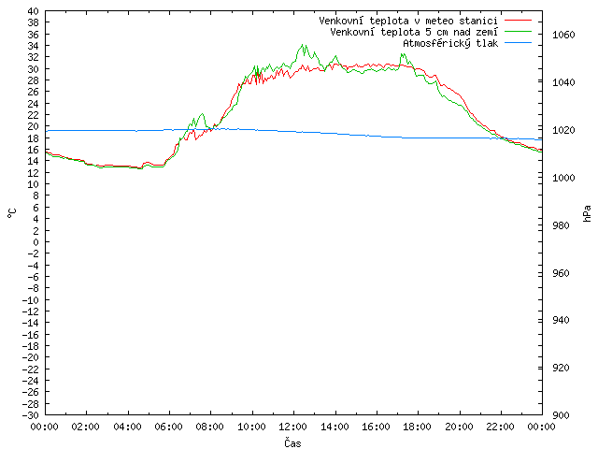This screenshot has width=598, height=449.
Task: Click the pressure axis label '960'
Action: pos(561,273)
